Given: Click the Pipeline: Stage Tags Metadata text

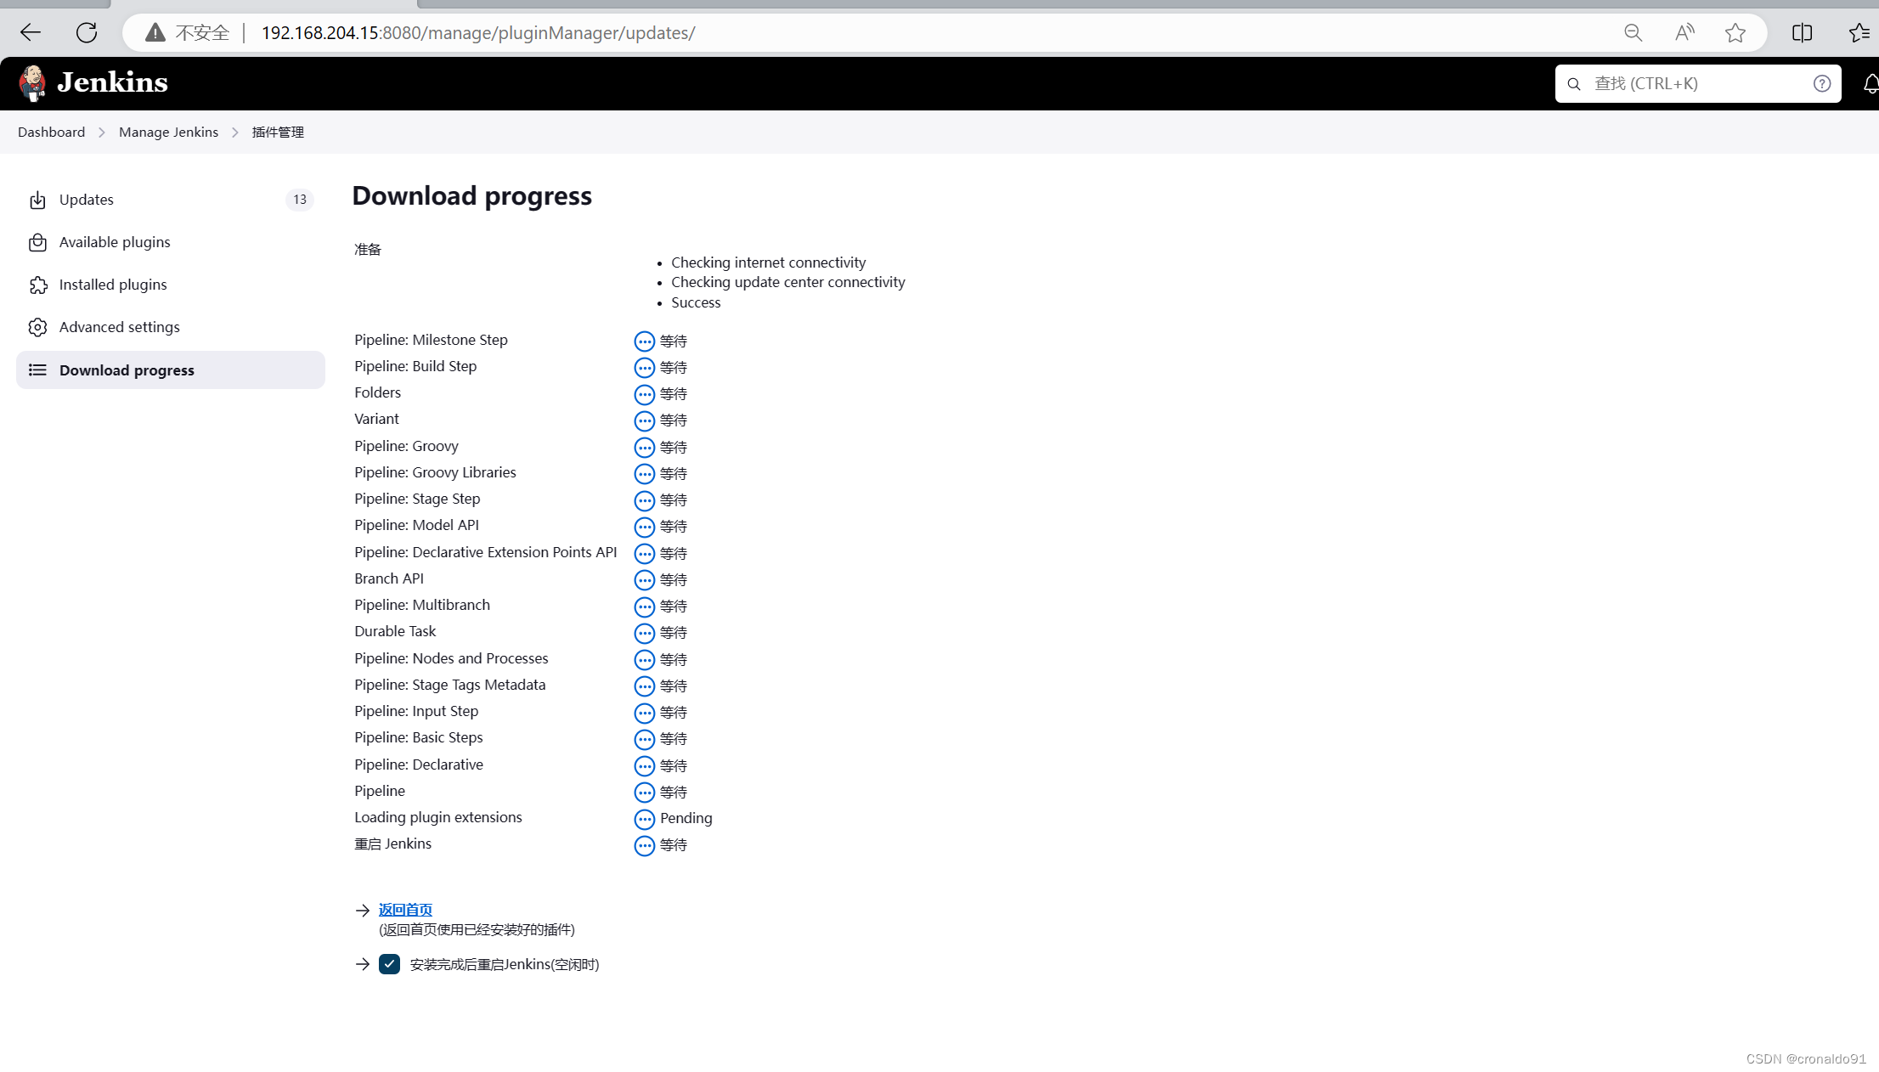Looking at the screenshot, I should (x=450, y=685).
